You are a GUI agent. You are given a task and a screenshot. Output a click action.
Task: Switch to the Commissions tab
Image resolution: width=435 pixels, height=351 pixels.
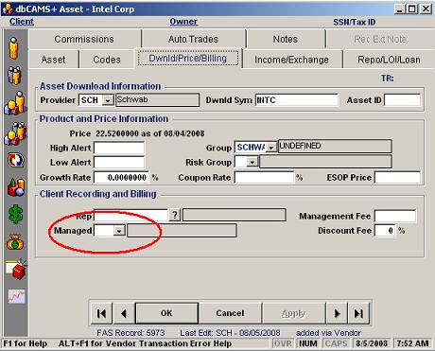coord(84,39)
